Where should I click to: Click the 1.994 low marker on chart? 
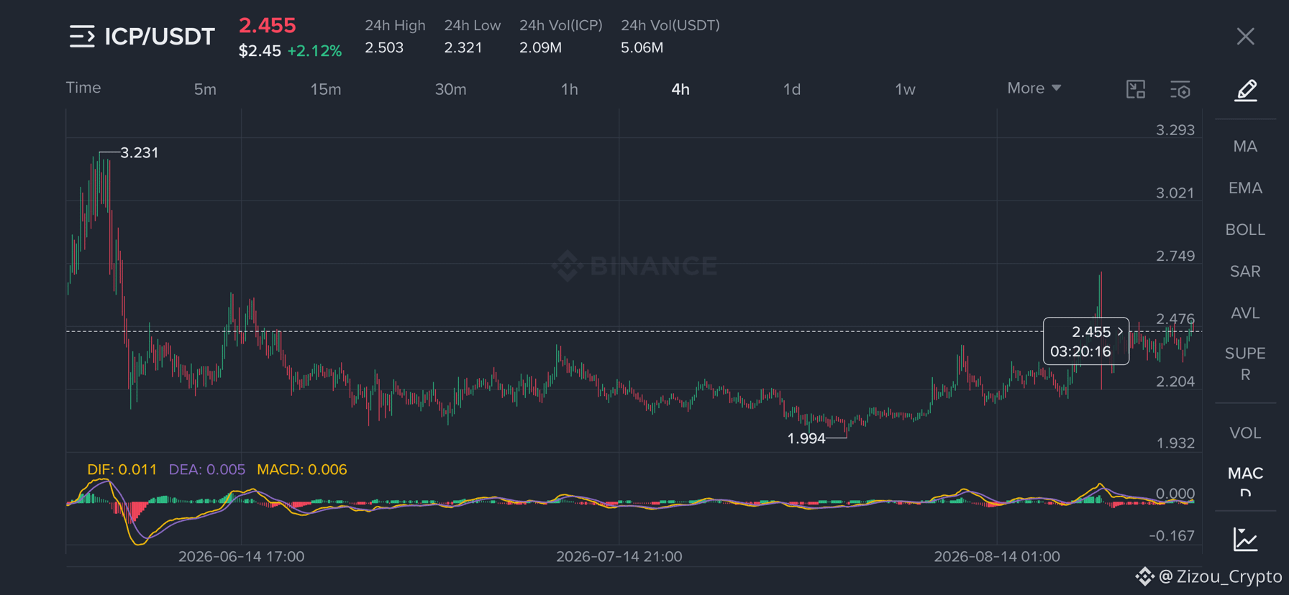[806, 438]
